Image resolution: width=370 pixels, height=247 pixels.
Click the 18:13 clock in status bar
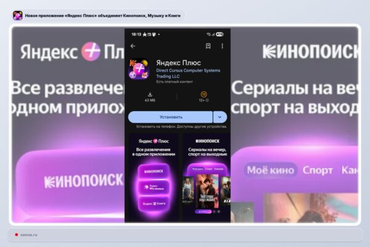pos(136,35)
